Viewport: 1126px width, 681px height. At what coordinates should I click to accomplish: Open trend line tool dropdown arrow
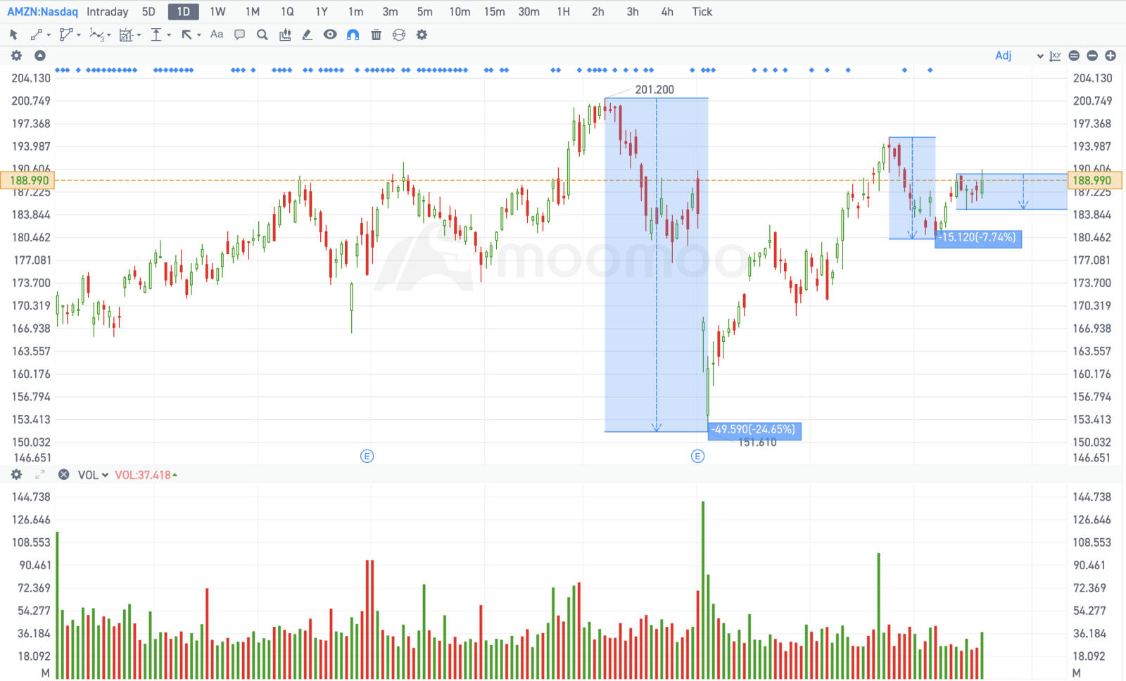49,35
